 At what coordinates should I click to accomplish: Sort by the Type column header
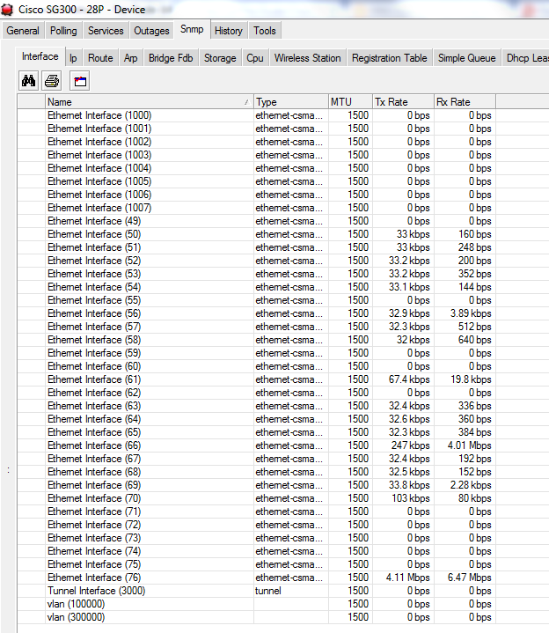pos(291,102)
